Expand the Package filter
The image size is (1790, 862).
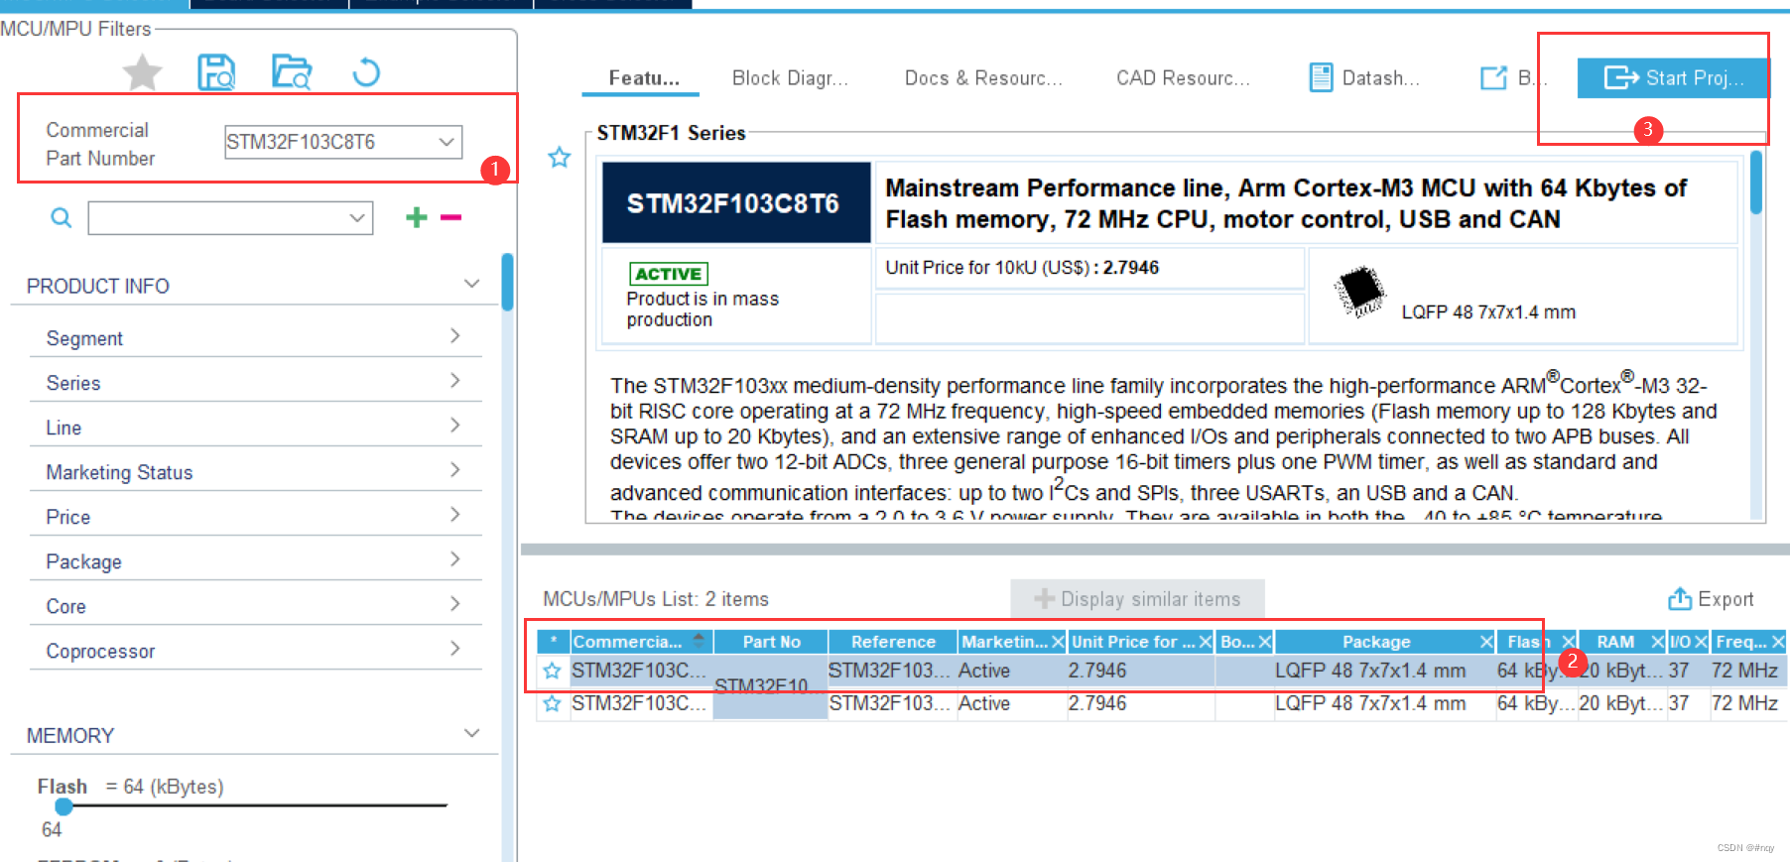(455, 559)
